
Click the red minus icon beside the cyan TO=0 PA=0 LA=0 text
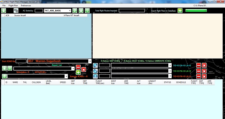[199, 65]
